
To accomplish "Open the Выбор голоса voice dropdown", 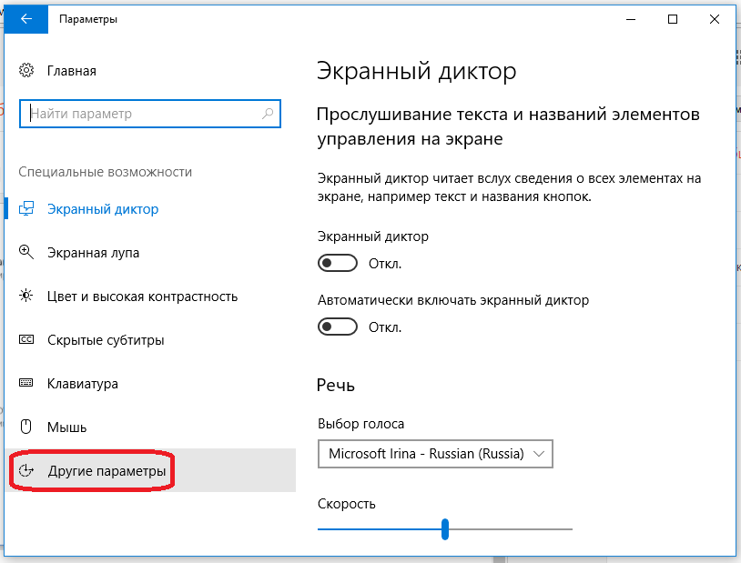I will click(435, 454).
